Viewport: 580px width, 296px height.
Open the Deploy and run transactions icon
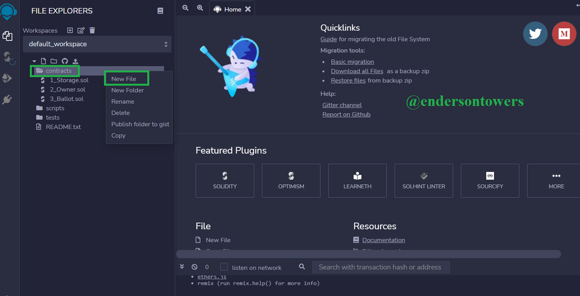7,78
